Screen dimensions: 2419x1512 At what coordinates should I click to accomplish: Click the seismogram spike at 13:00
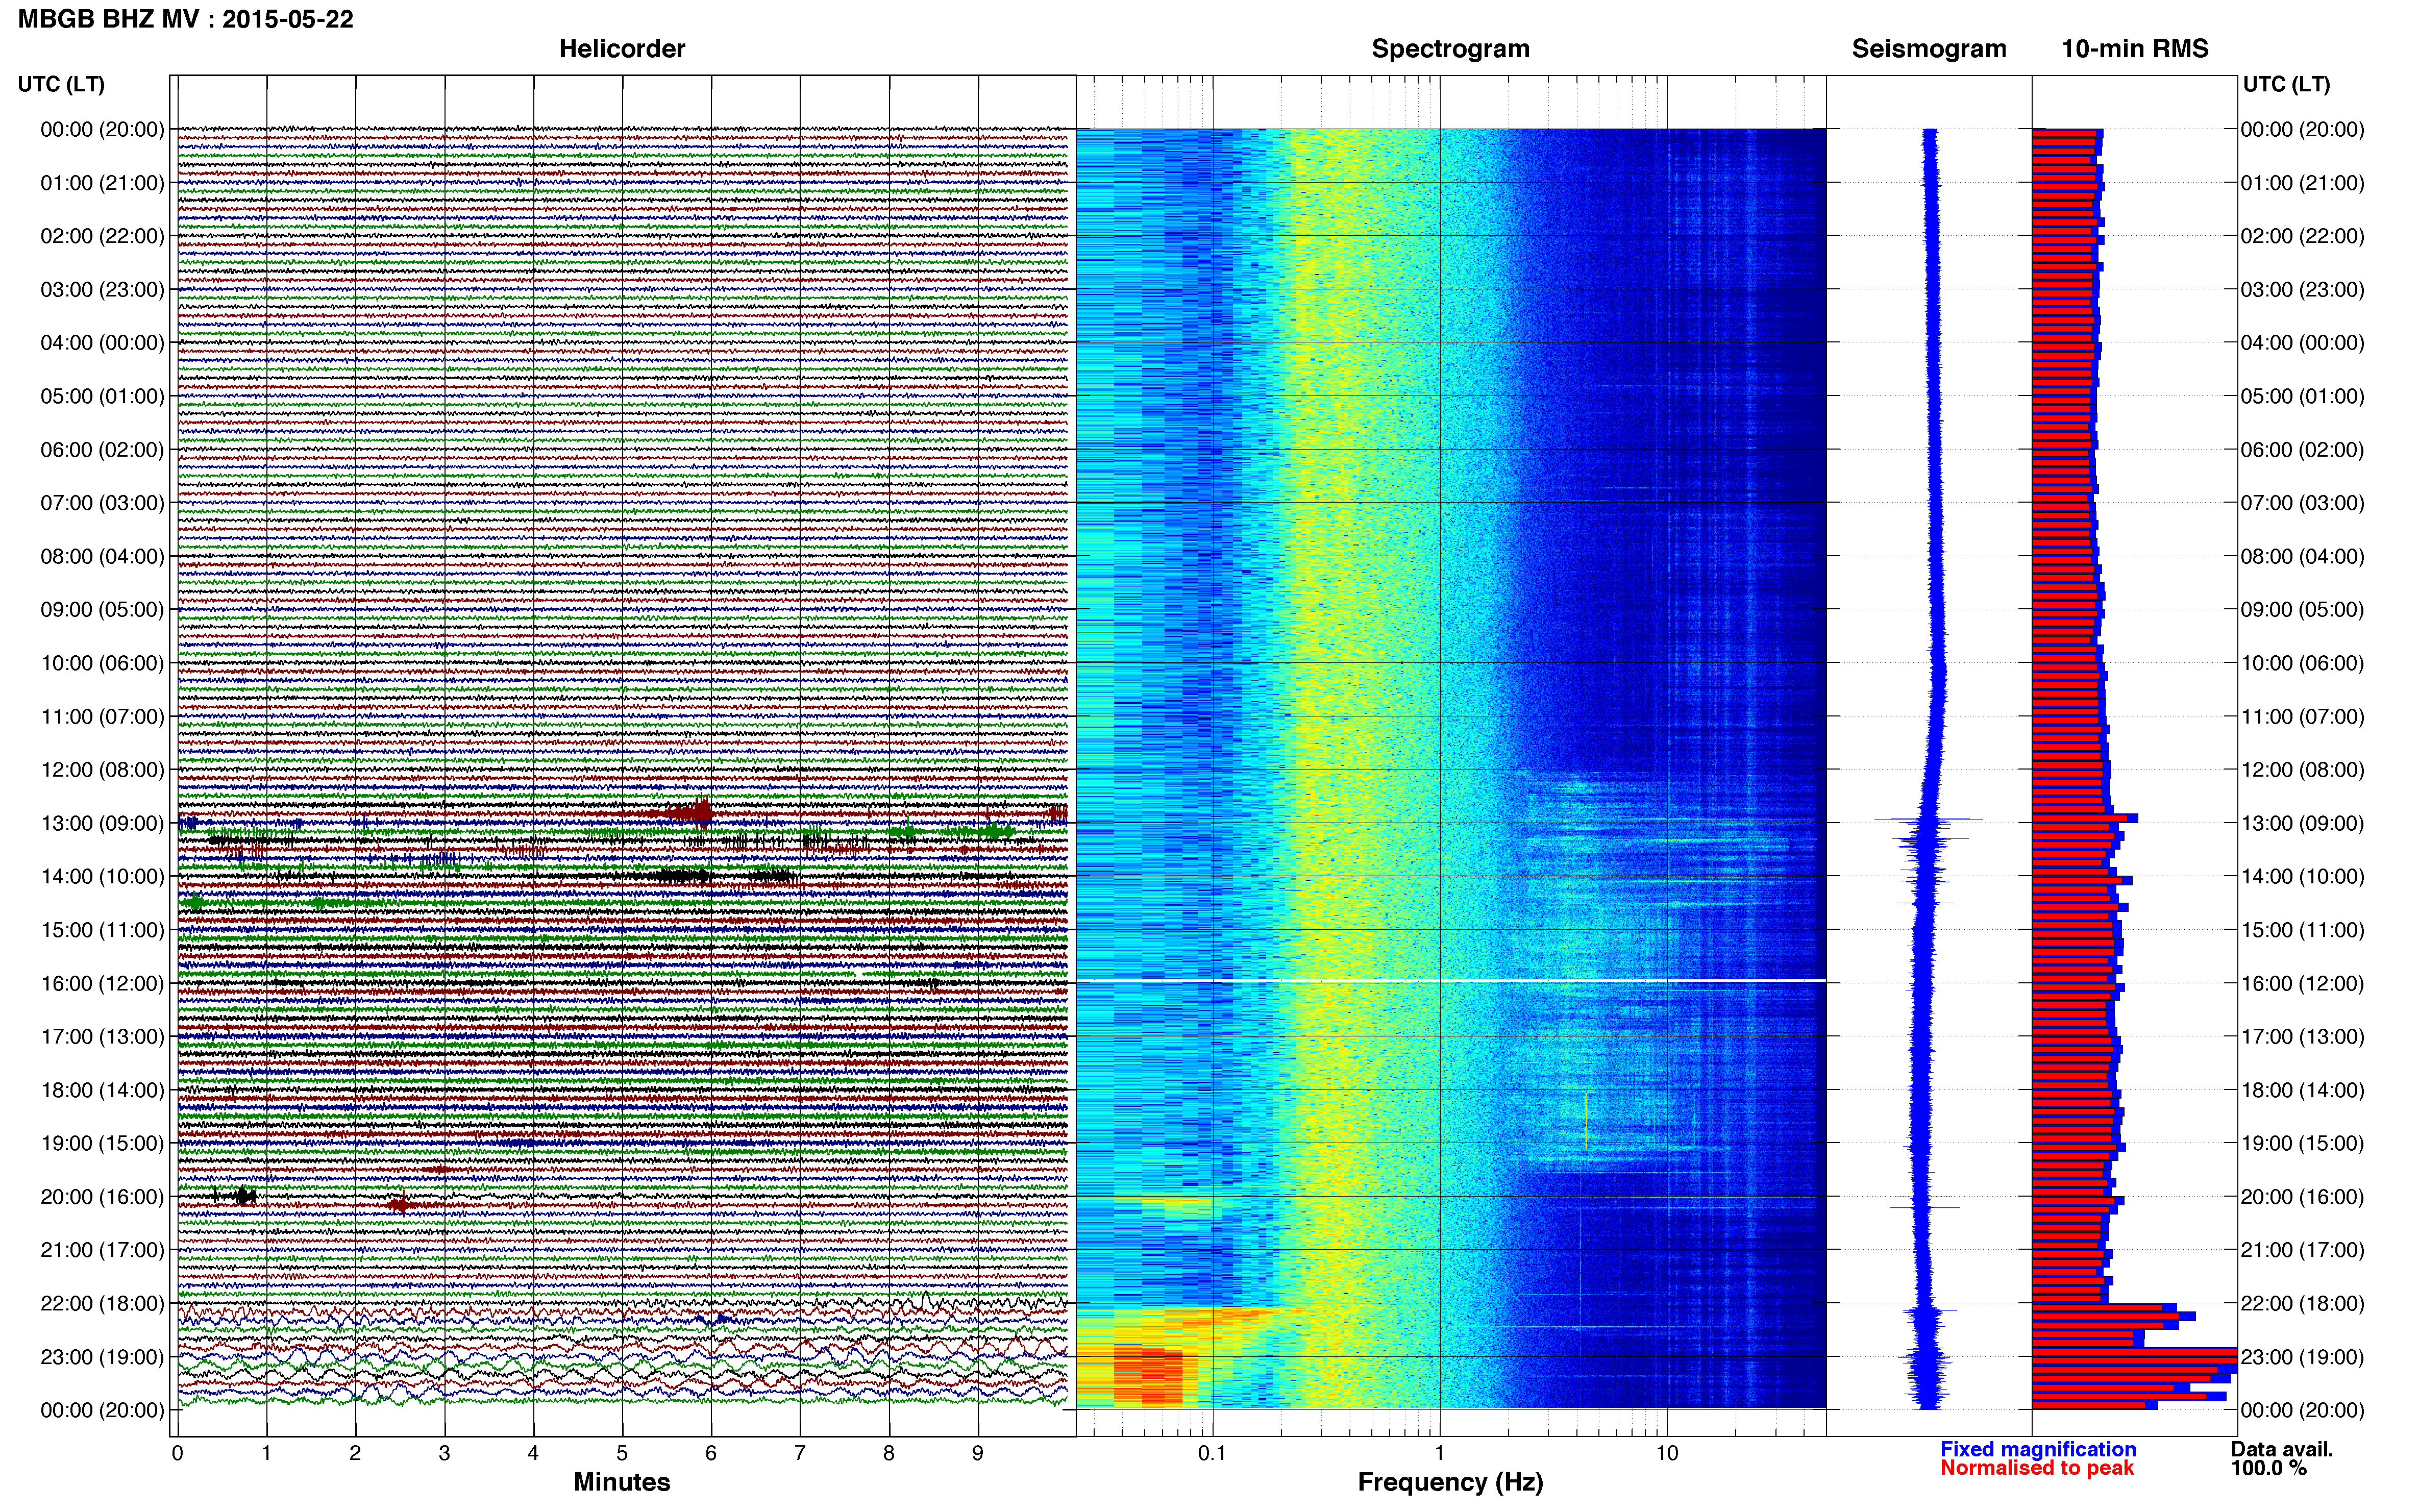[x=1928, y=819]
